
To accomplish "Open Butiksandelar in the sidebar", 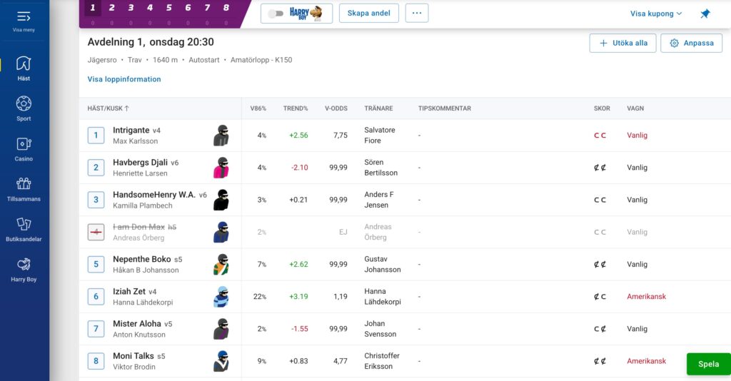I will coord(24,228).
